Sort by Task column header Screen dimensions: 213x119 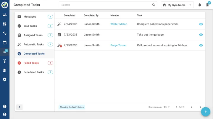(140, 15)
